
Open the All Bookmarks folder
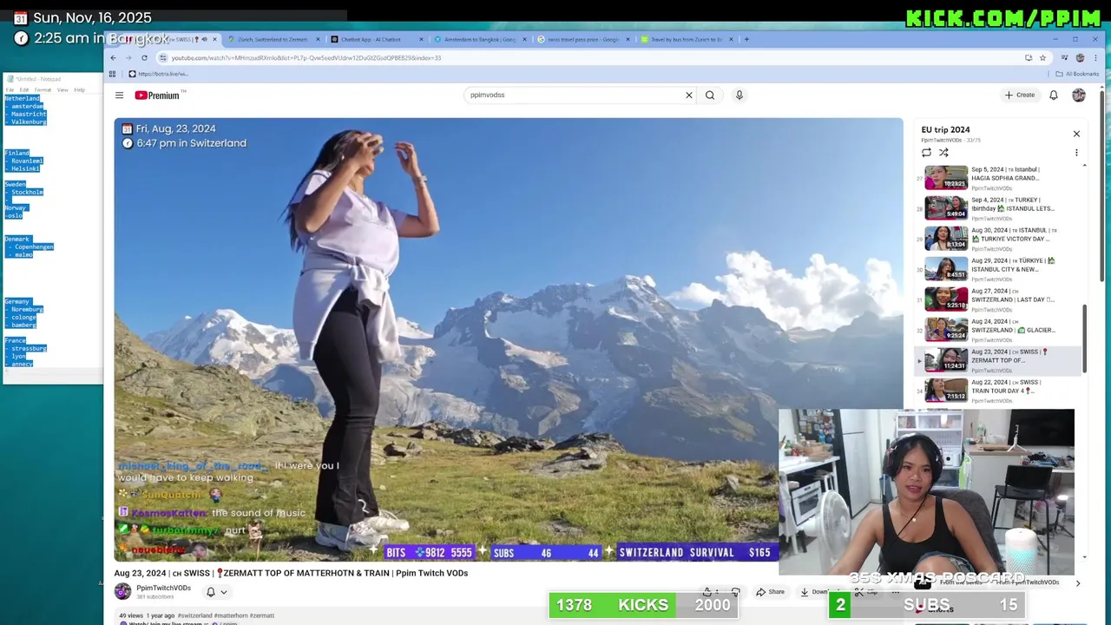pyautogui.click(x=1077, y=74)
